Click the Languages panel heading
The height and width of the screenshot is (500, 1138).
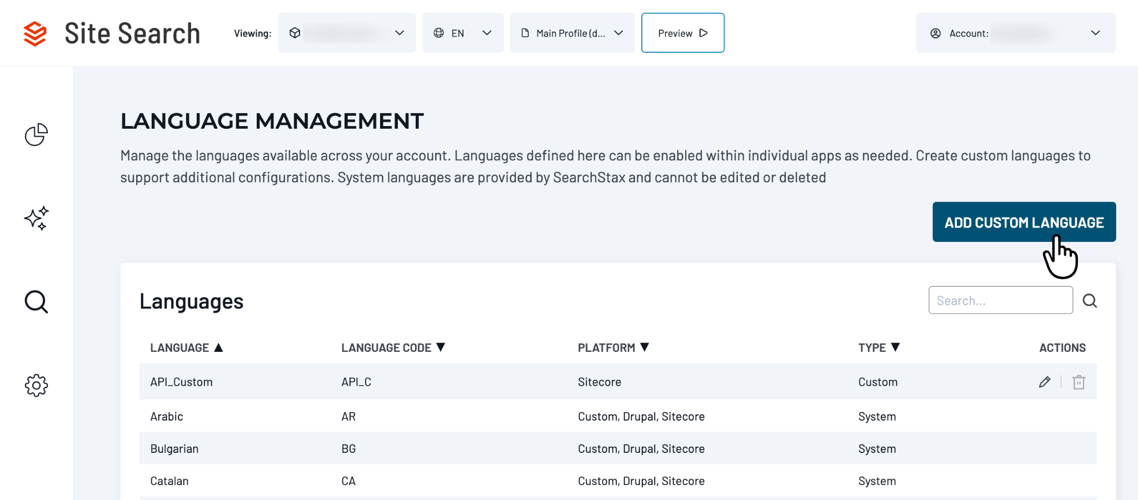pyautogui.click(x=191, y=301)
